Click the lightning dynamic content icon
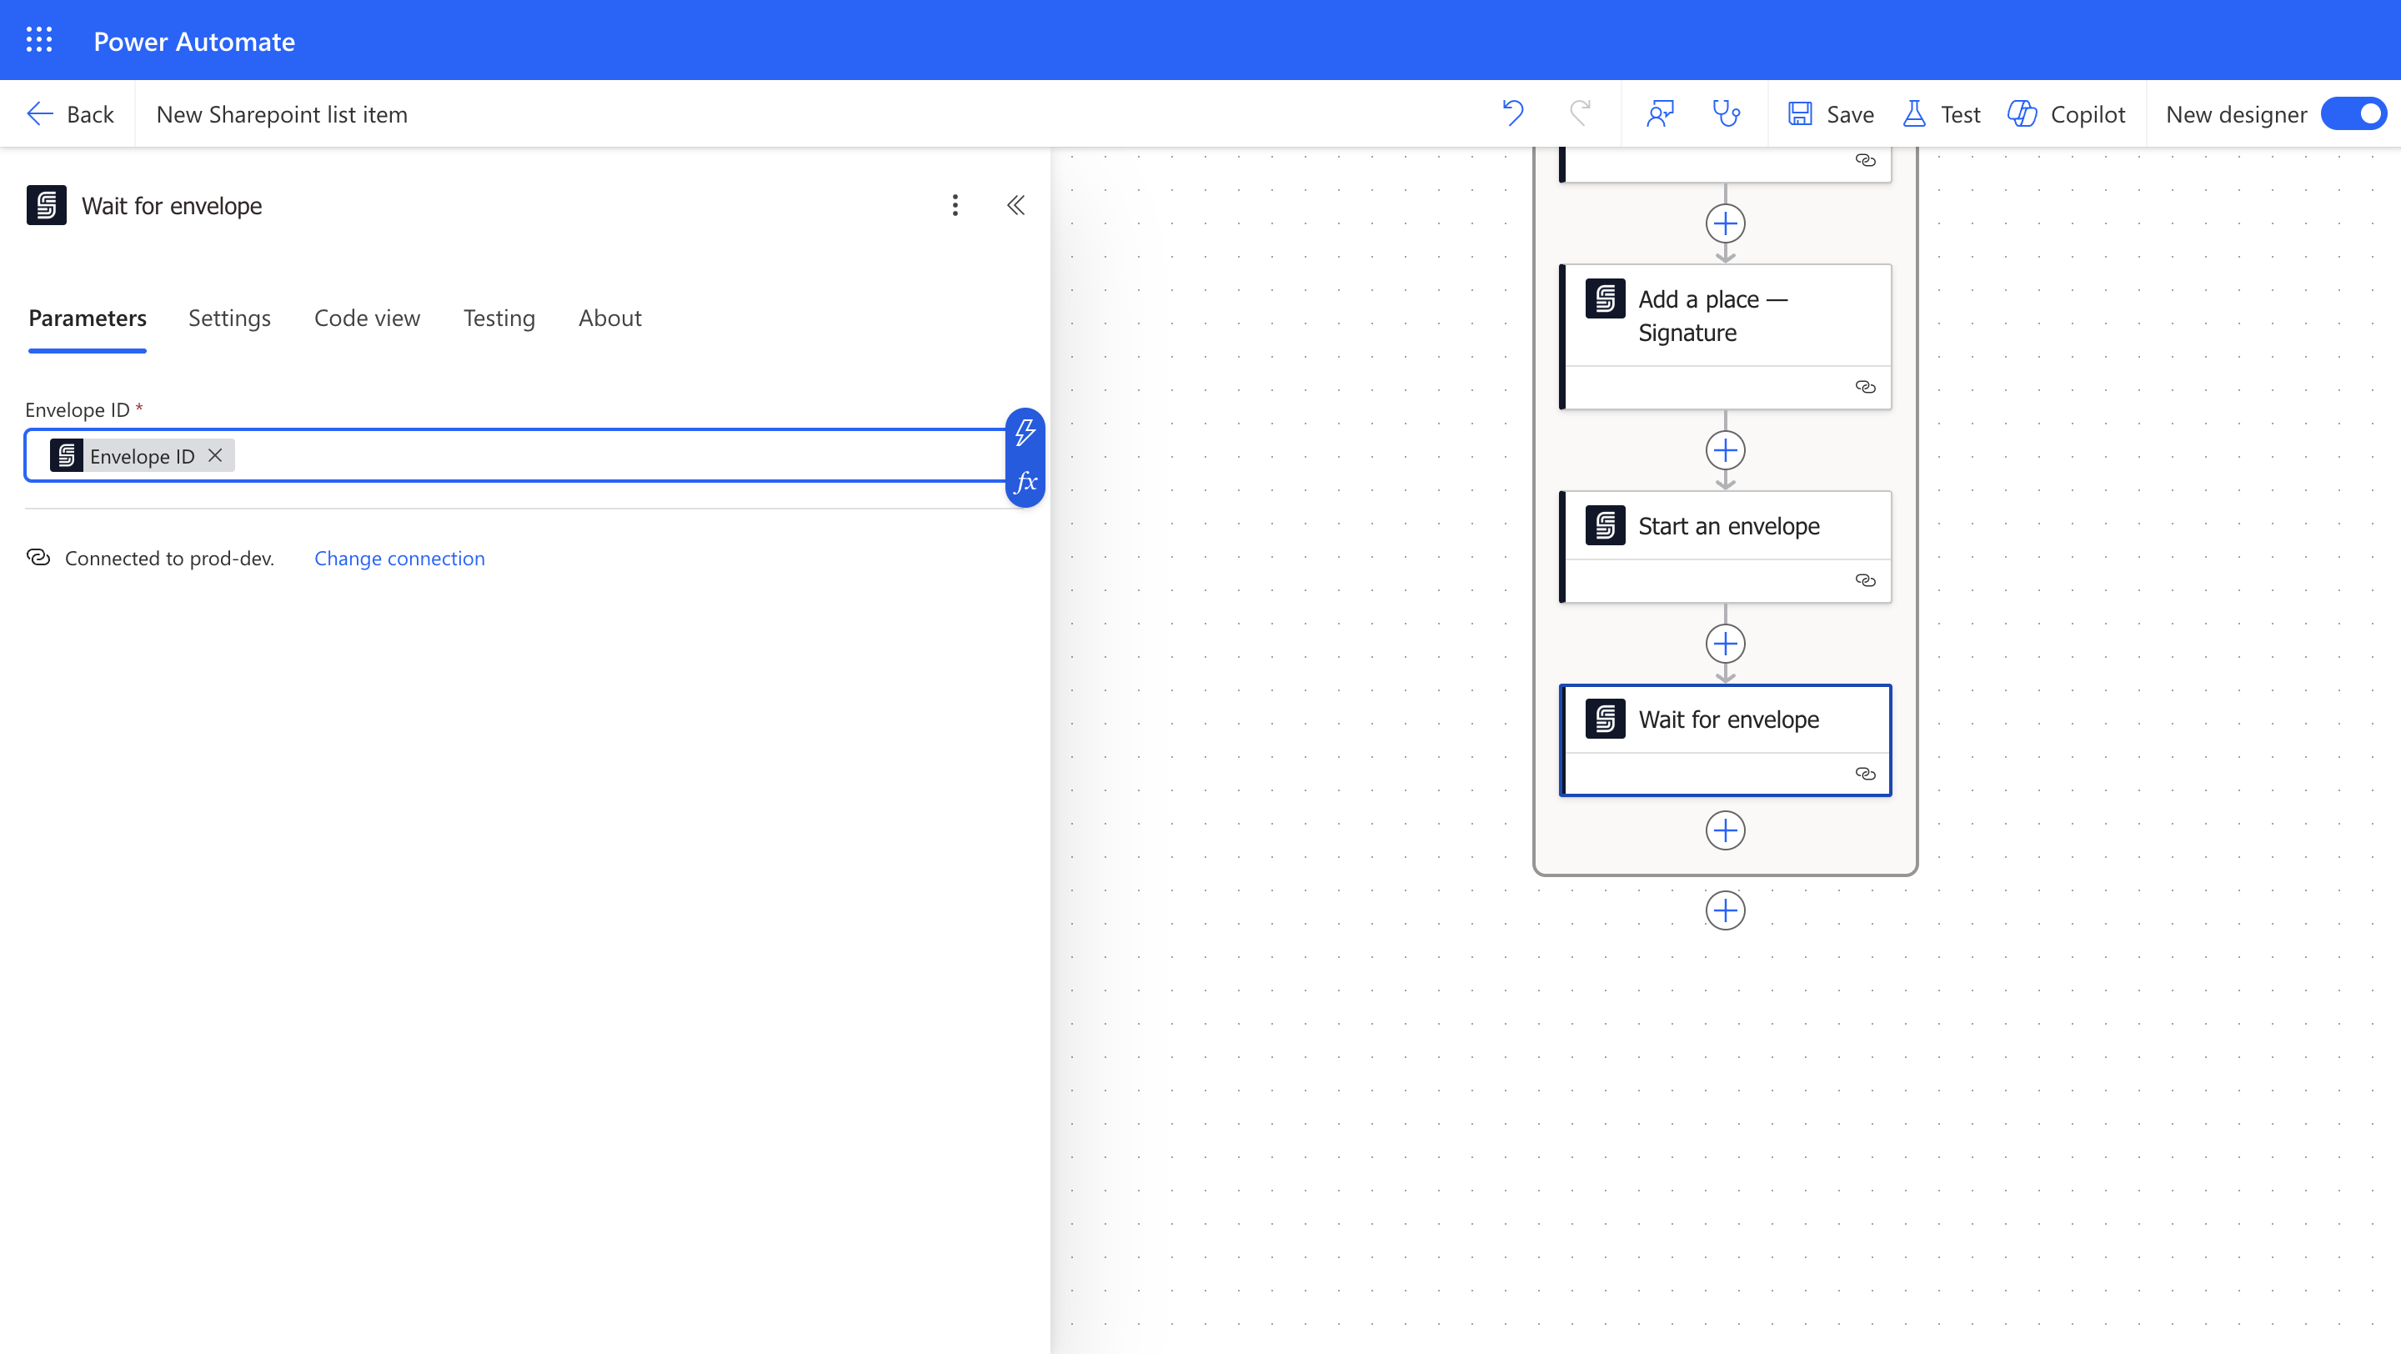 click(x=1025, y=433)
